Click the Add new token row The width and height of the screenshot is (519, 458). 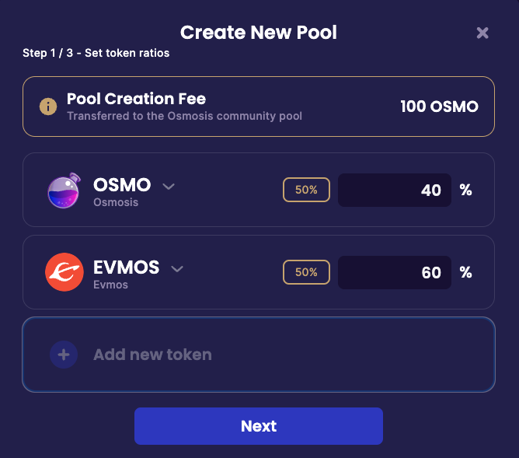click(259, 355)
